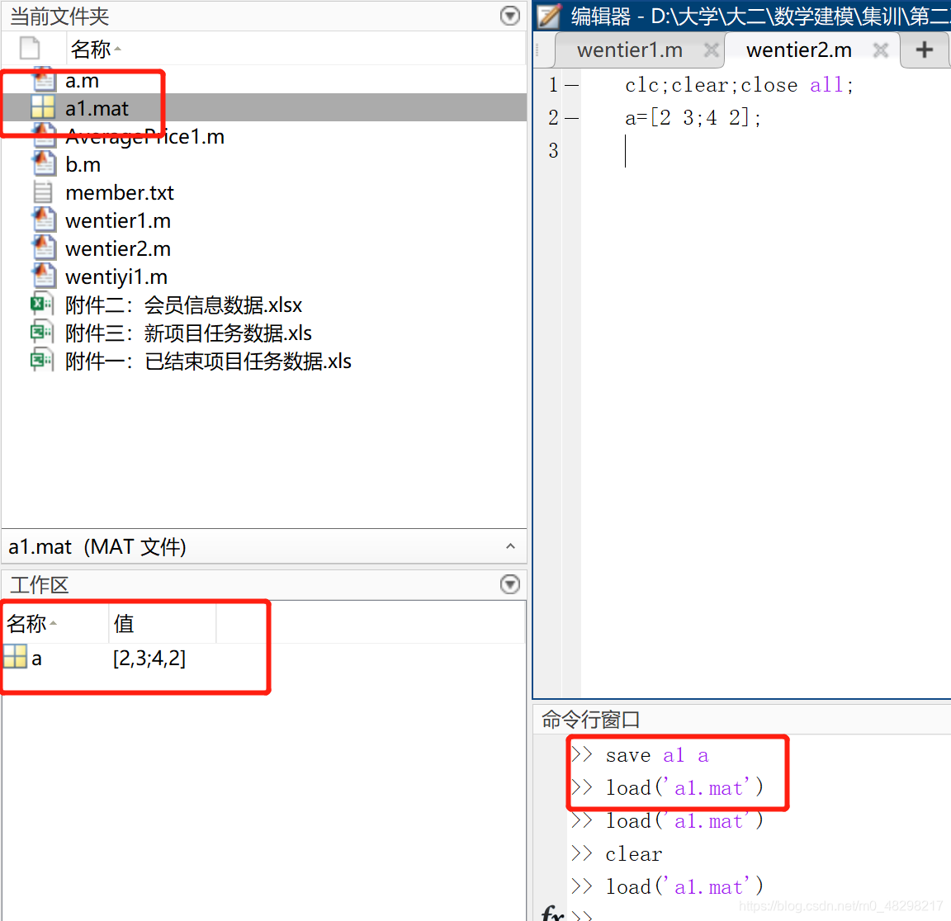This screenshot has height=921, width=951.
Task: Click the member.txt text file icon
Action: coord(42,192)
